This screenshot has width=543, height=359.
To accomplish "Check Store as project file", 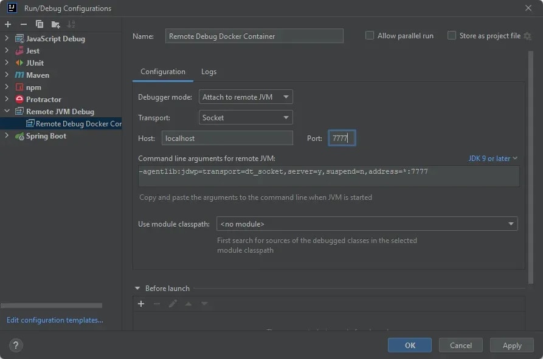I will [x=451, y=35].
